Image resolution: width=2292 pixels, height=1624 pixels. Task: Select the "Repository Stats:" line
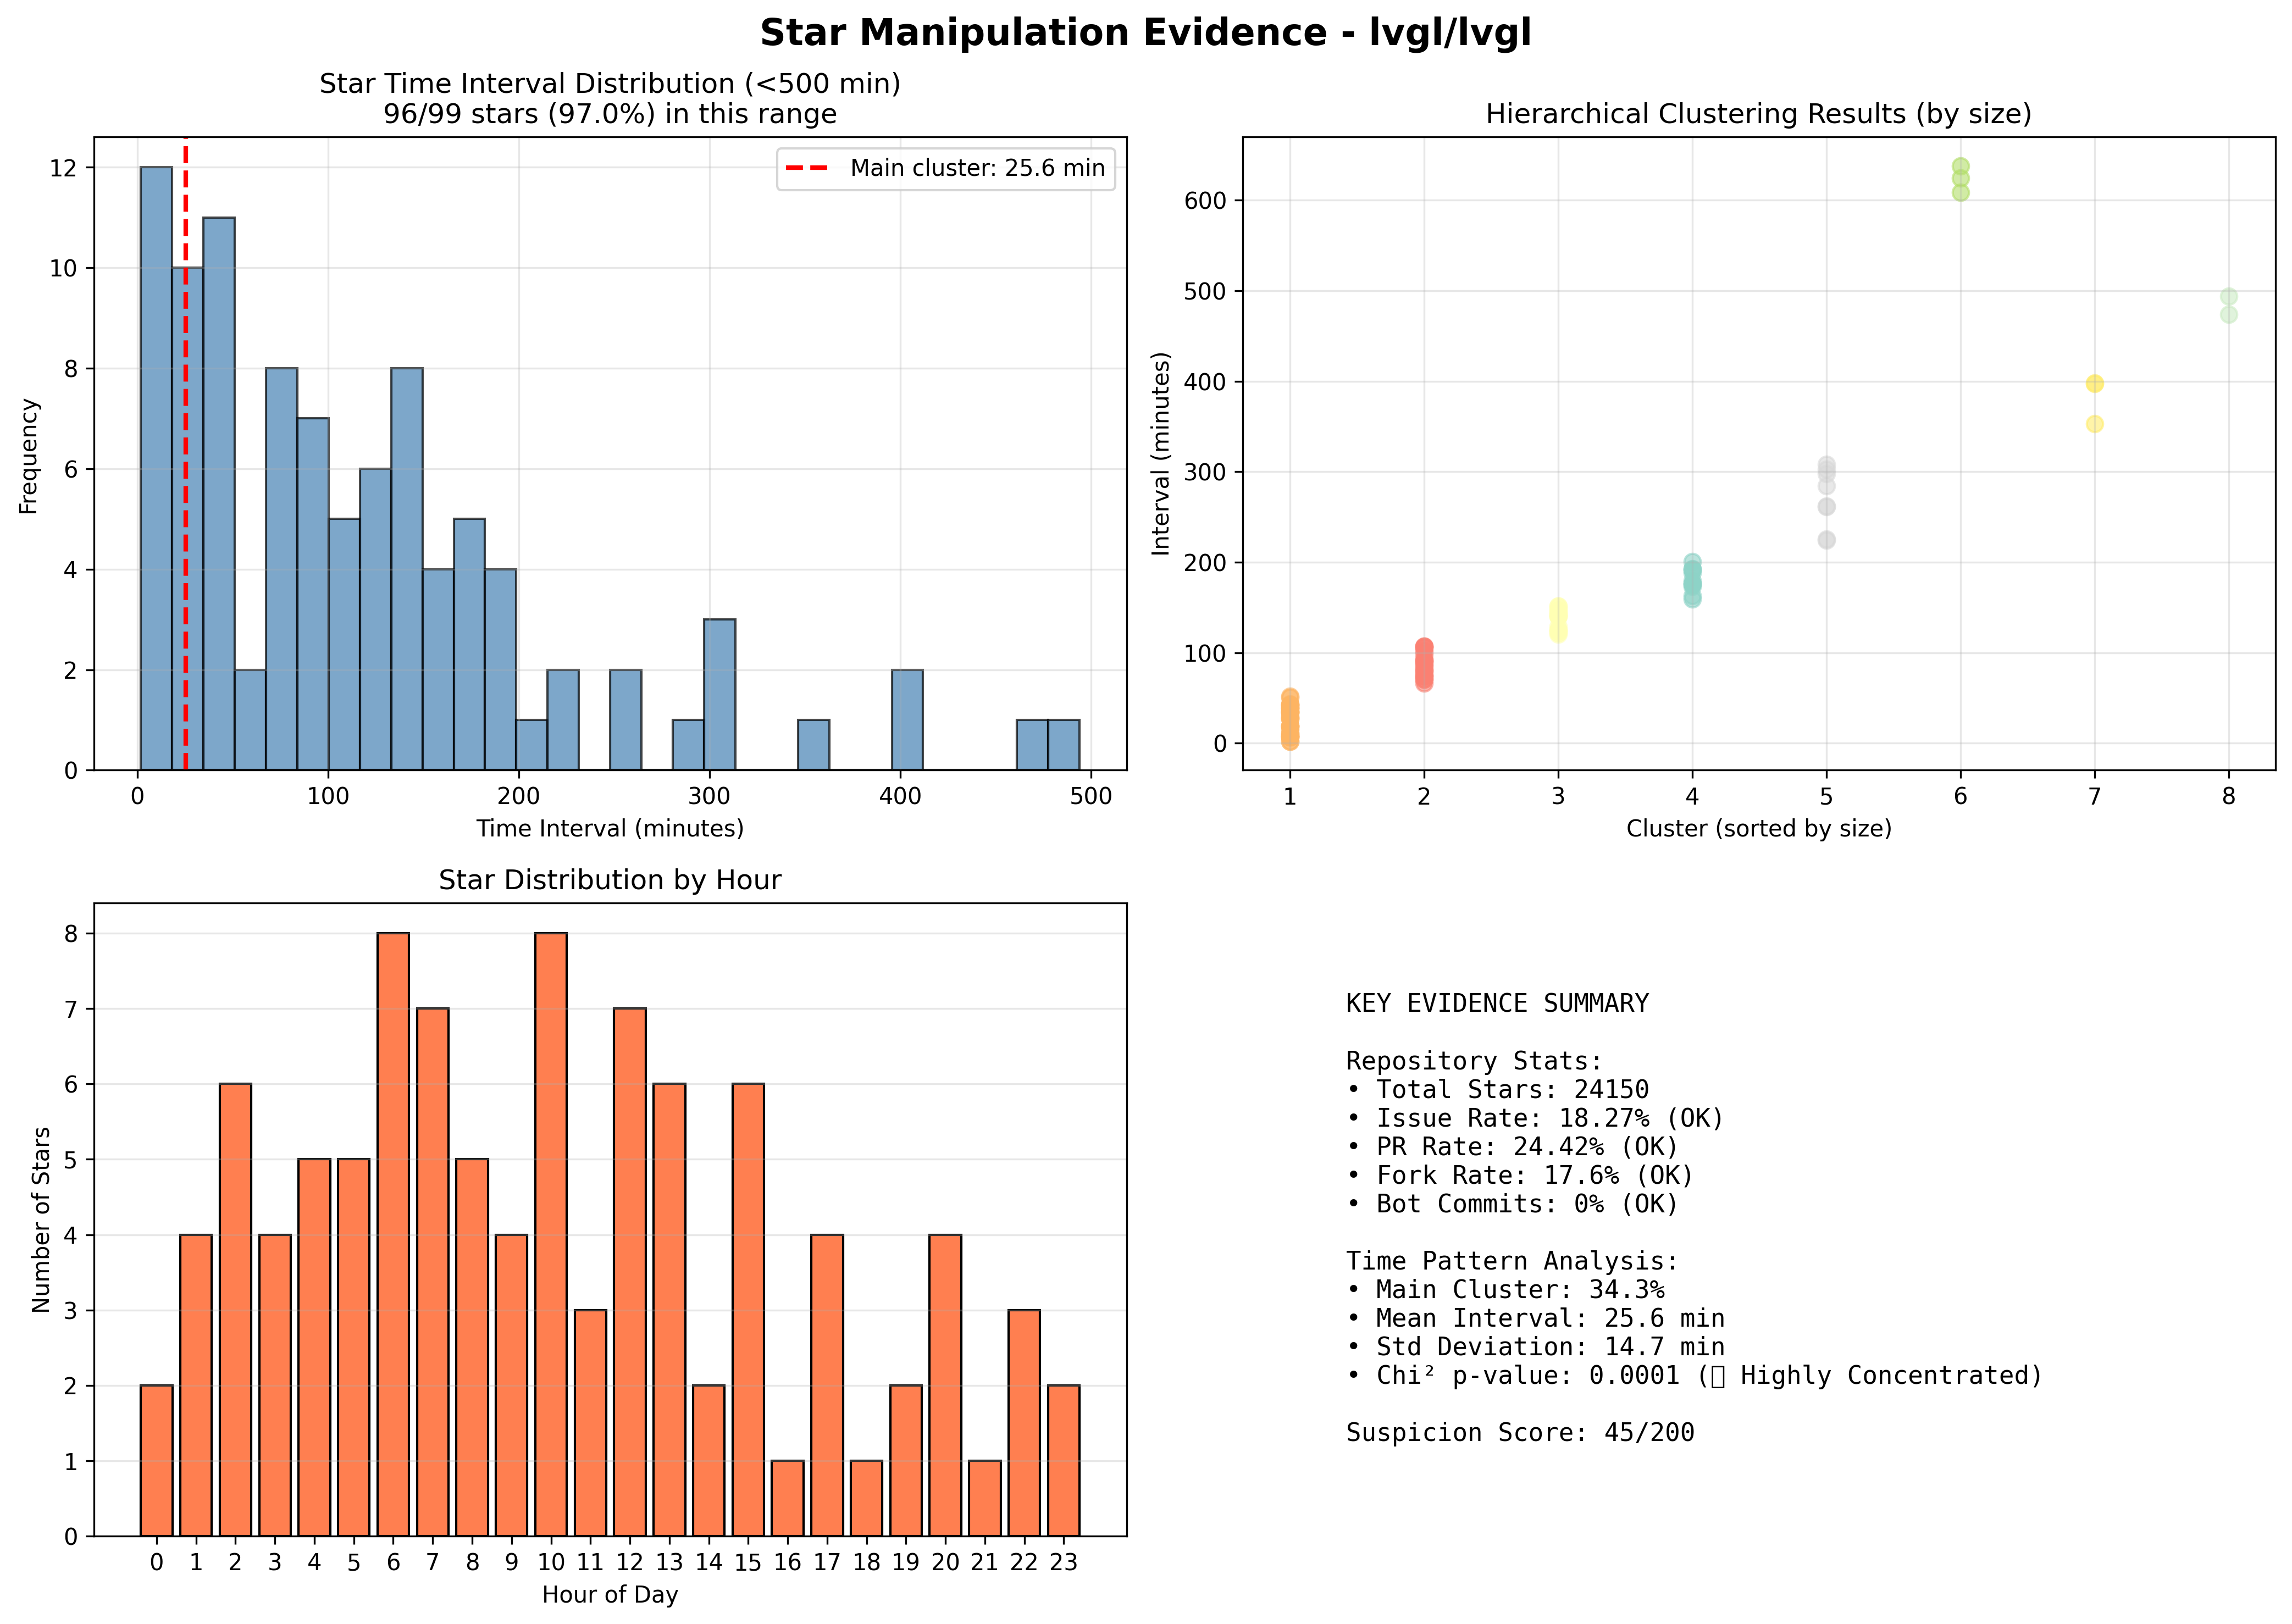click(x=1474, y=1061)
